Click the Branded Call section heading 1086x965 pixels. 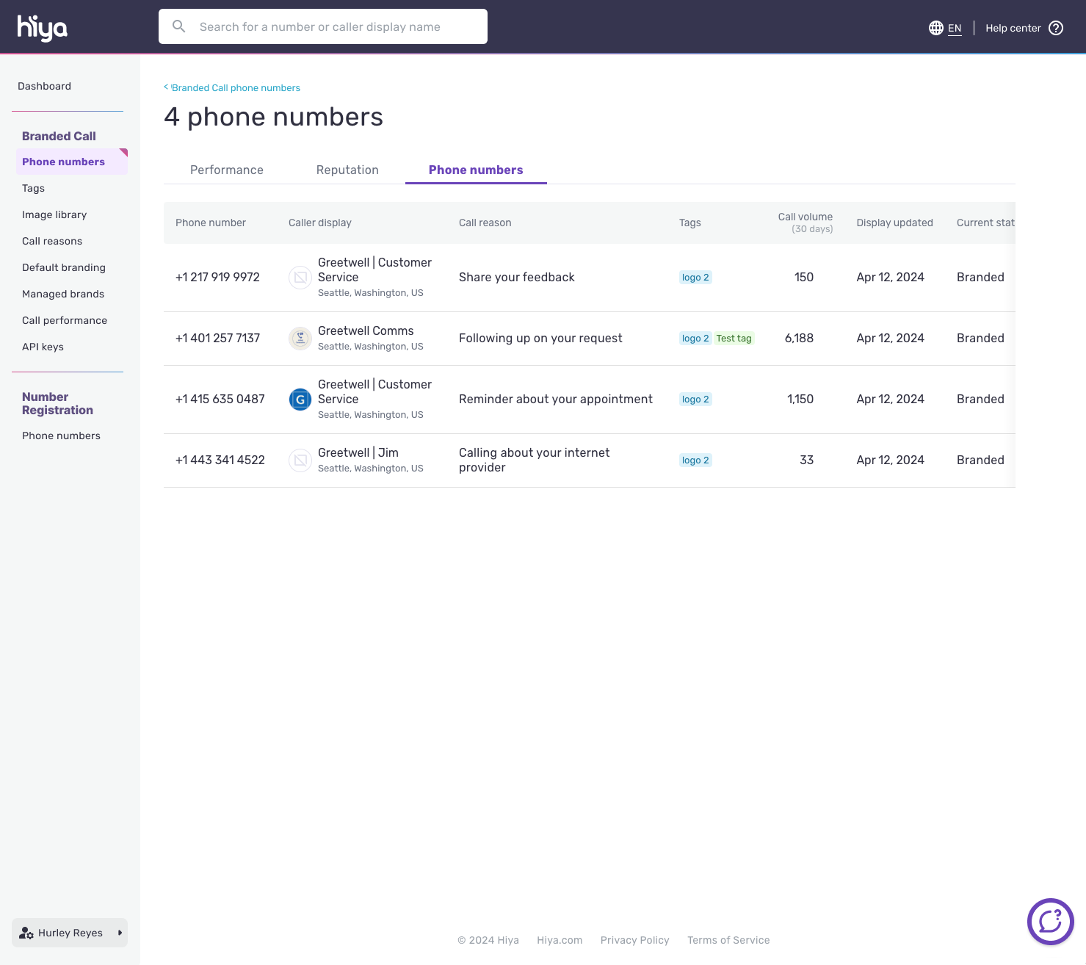tap(59, 136)
